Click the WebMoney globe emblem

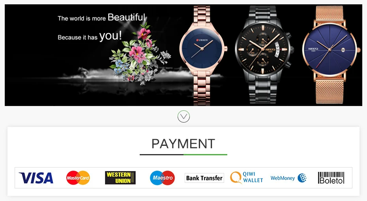click(x=302, y=178)
